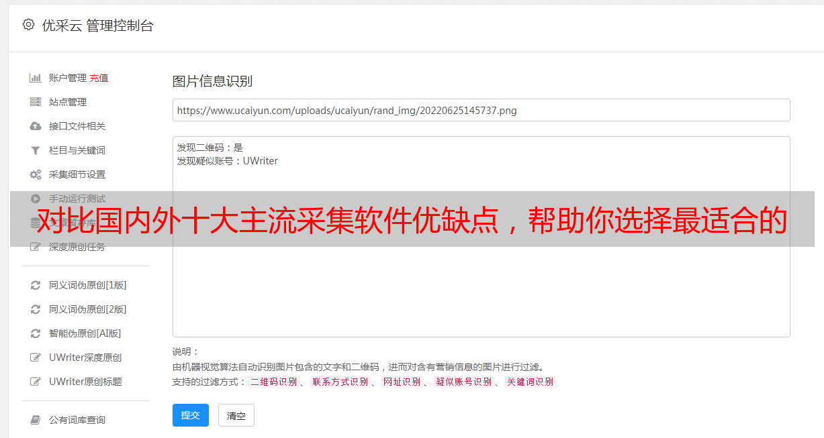Click the 说明： label
Viewport: 824px width, 438px height.
185,351
